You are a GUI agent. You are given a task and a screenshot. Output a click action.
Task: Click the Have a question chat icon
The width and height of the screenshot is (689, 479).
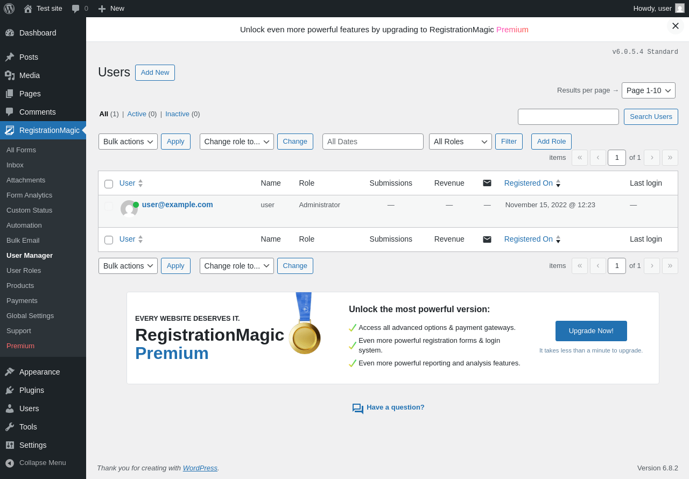click(358, 408)
